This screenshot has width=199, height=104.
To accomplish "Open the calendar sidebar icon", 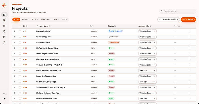I will (x=4, y=37).
